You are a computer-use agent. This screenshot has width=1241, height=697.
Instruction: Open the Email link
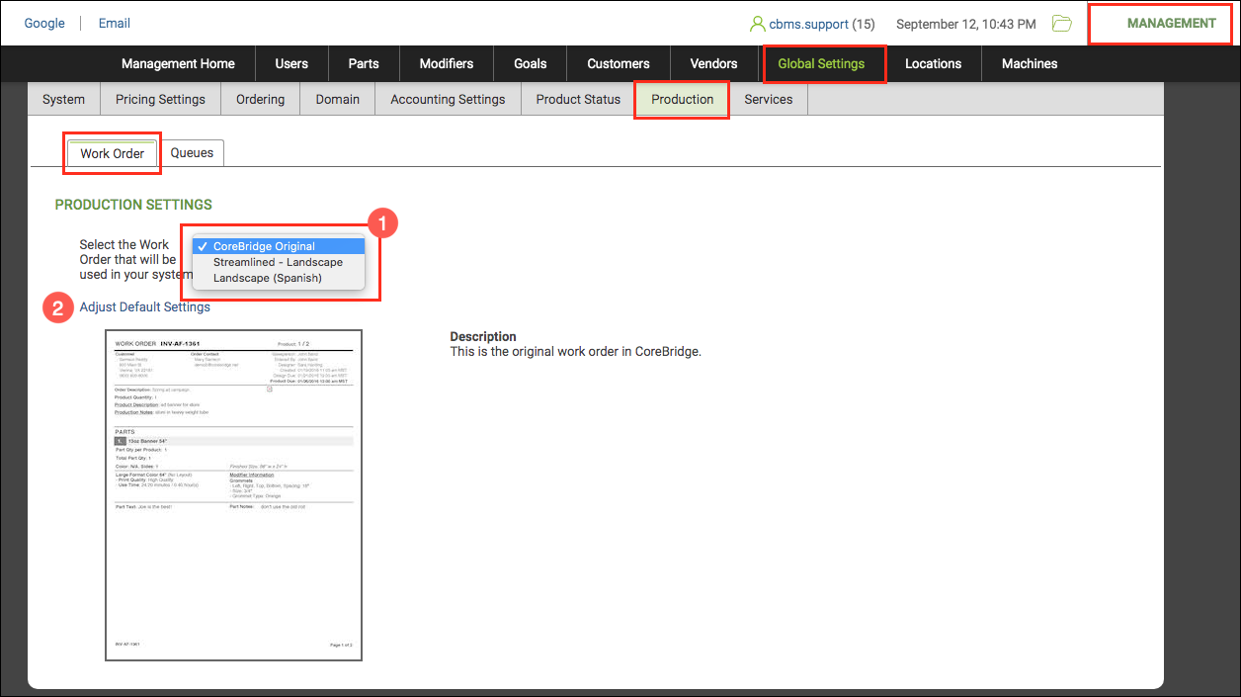click(x=115, y=23)
